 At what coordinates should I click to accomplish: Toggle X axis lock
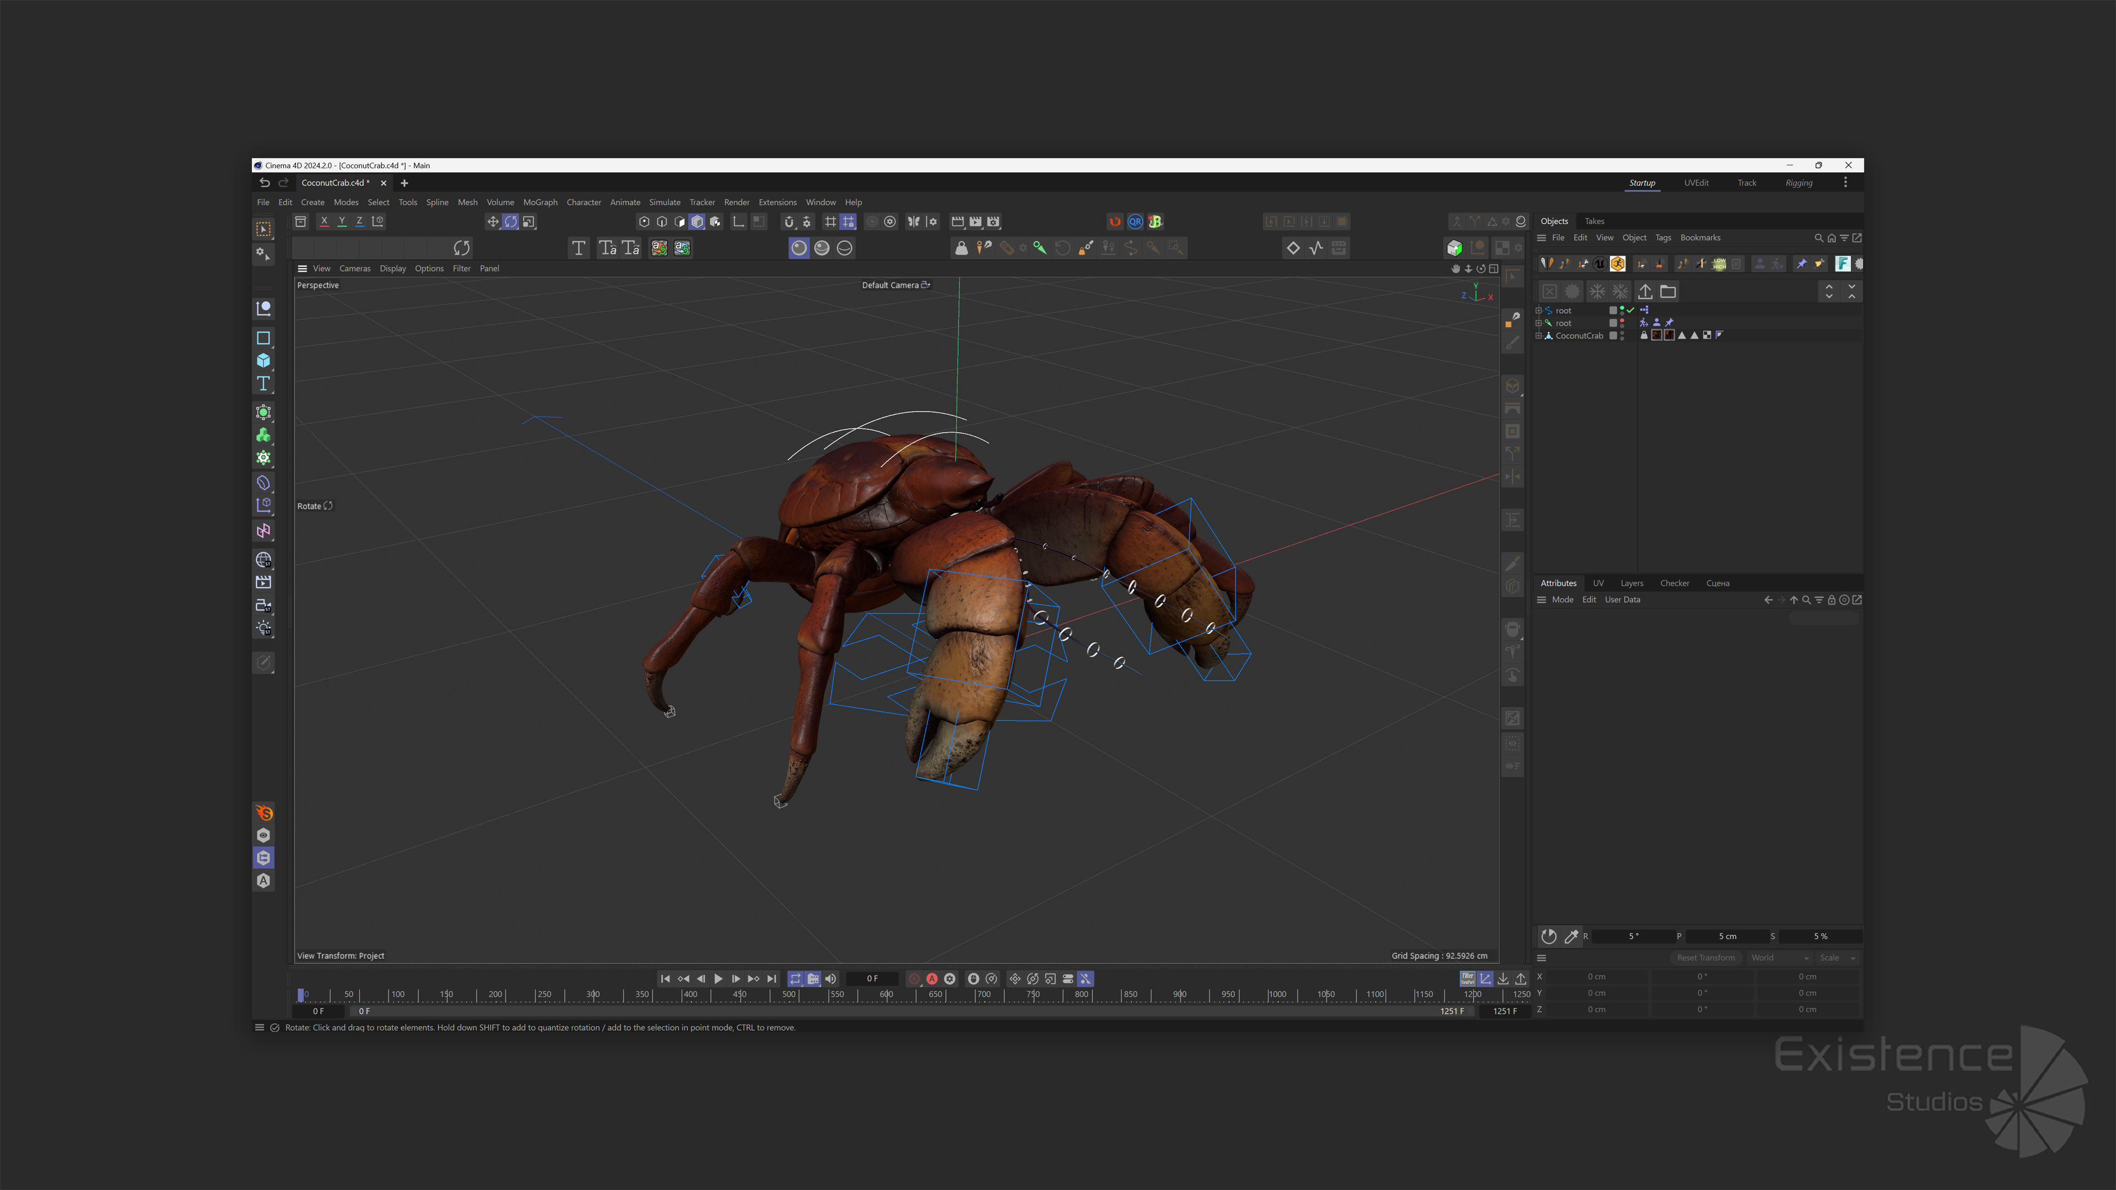tap(325, 221)
